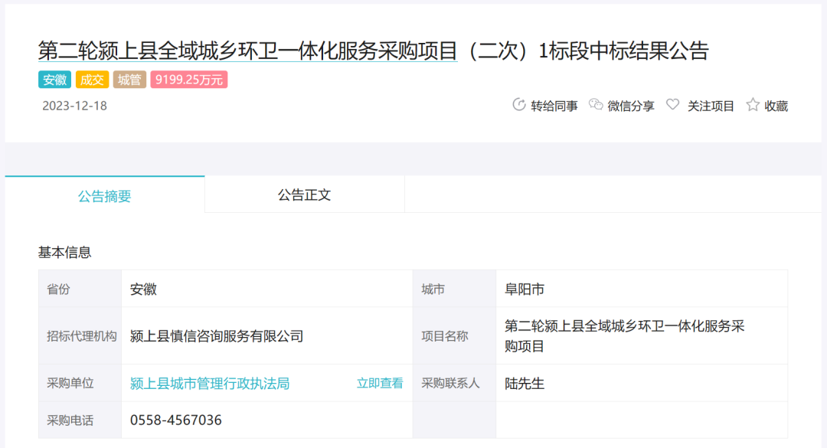This screenshot has height=448, width=827.
Task: Select phone number 0558-4567036
Action: (x=175, y=420)
